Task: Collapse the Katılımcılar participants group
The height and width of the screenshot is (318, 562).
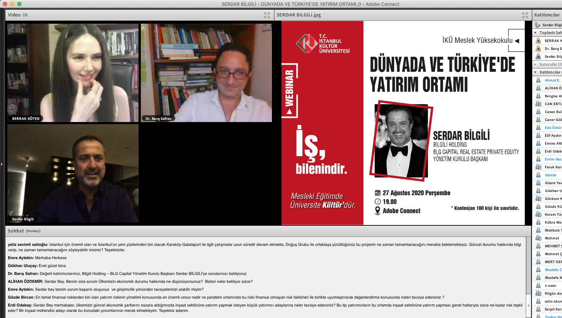Action: click(536, 73)
